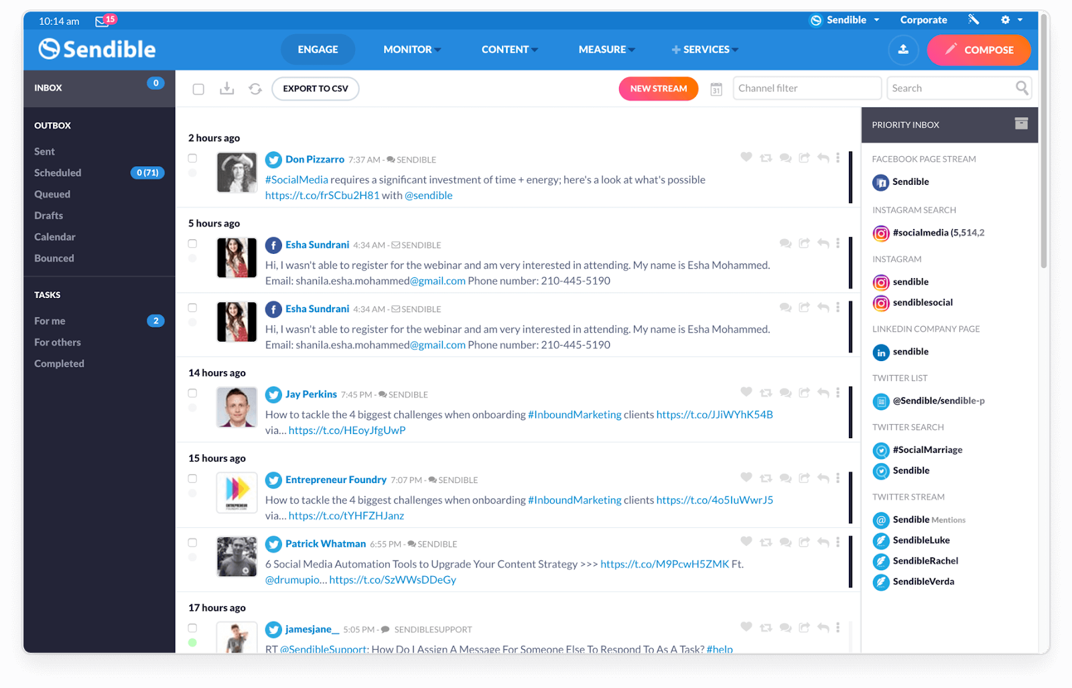Open #socialmedia Instagram search icon

881,233
